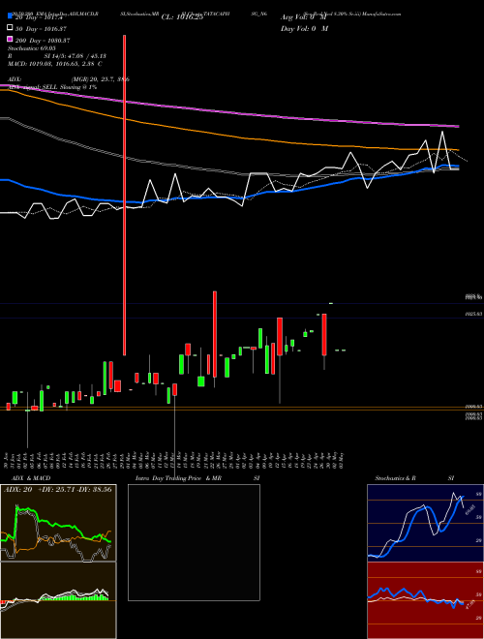
Task: Open the empty intraday trading price box
Action: point(194,542)
